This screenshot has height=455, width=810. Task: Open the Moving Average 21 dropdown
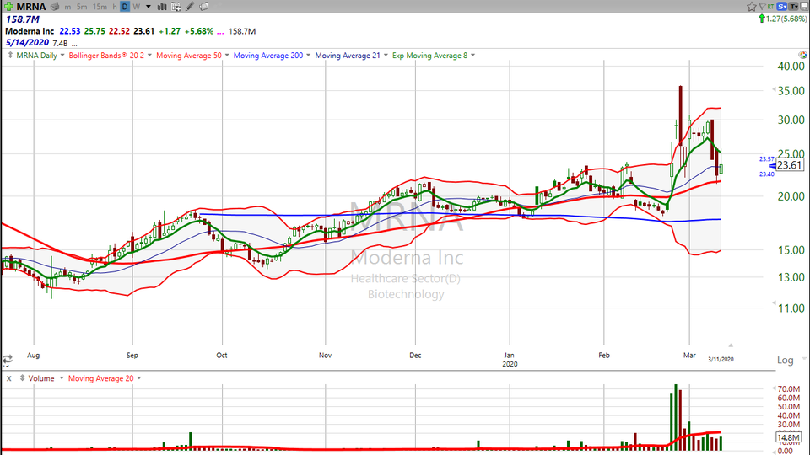pyautogui.click(x=386, y=56)
